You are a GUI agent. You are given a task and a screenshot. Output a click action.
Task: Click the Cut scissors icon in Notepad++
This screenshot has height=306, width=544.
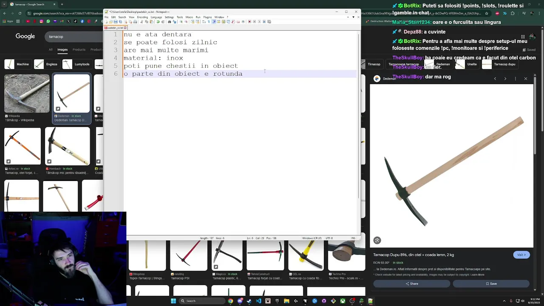(x=142, y=21)
